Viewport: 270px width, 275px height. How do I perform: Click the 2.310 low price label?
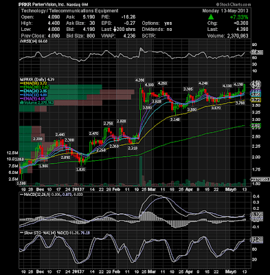[133, 148]
